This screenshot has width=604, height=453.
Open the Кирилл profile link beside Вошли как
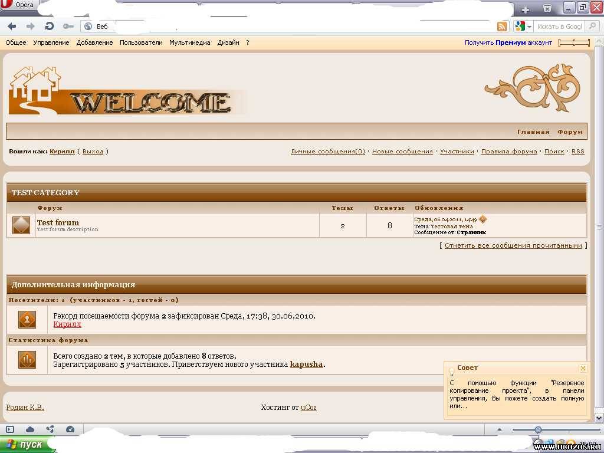point(62,152)
